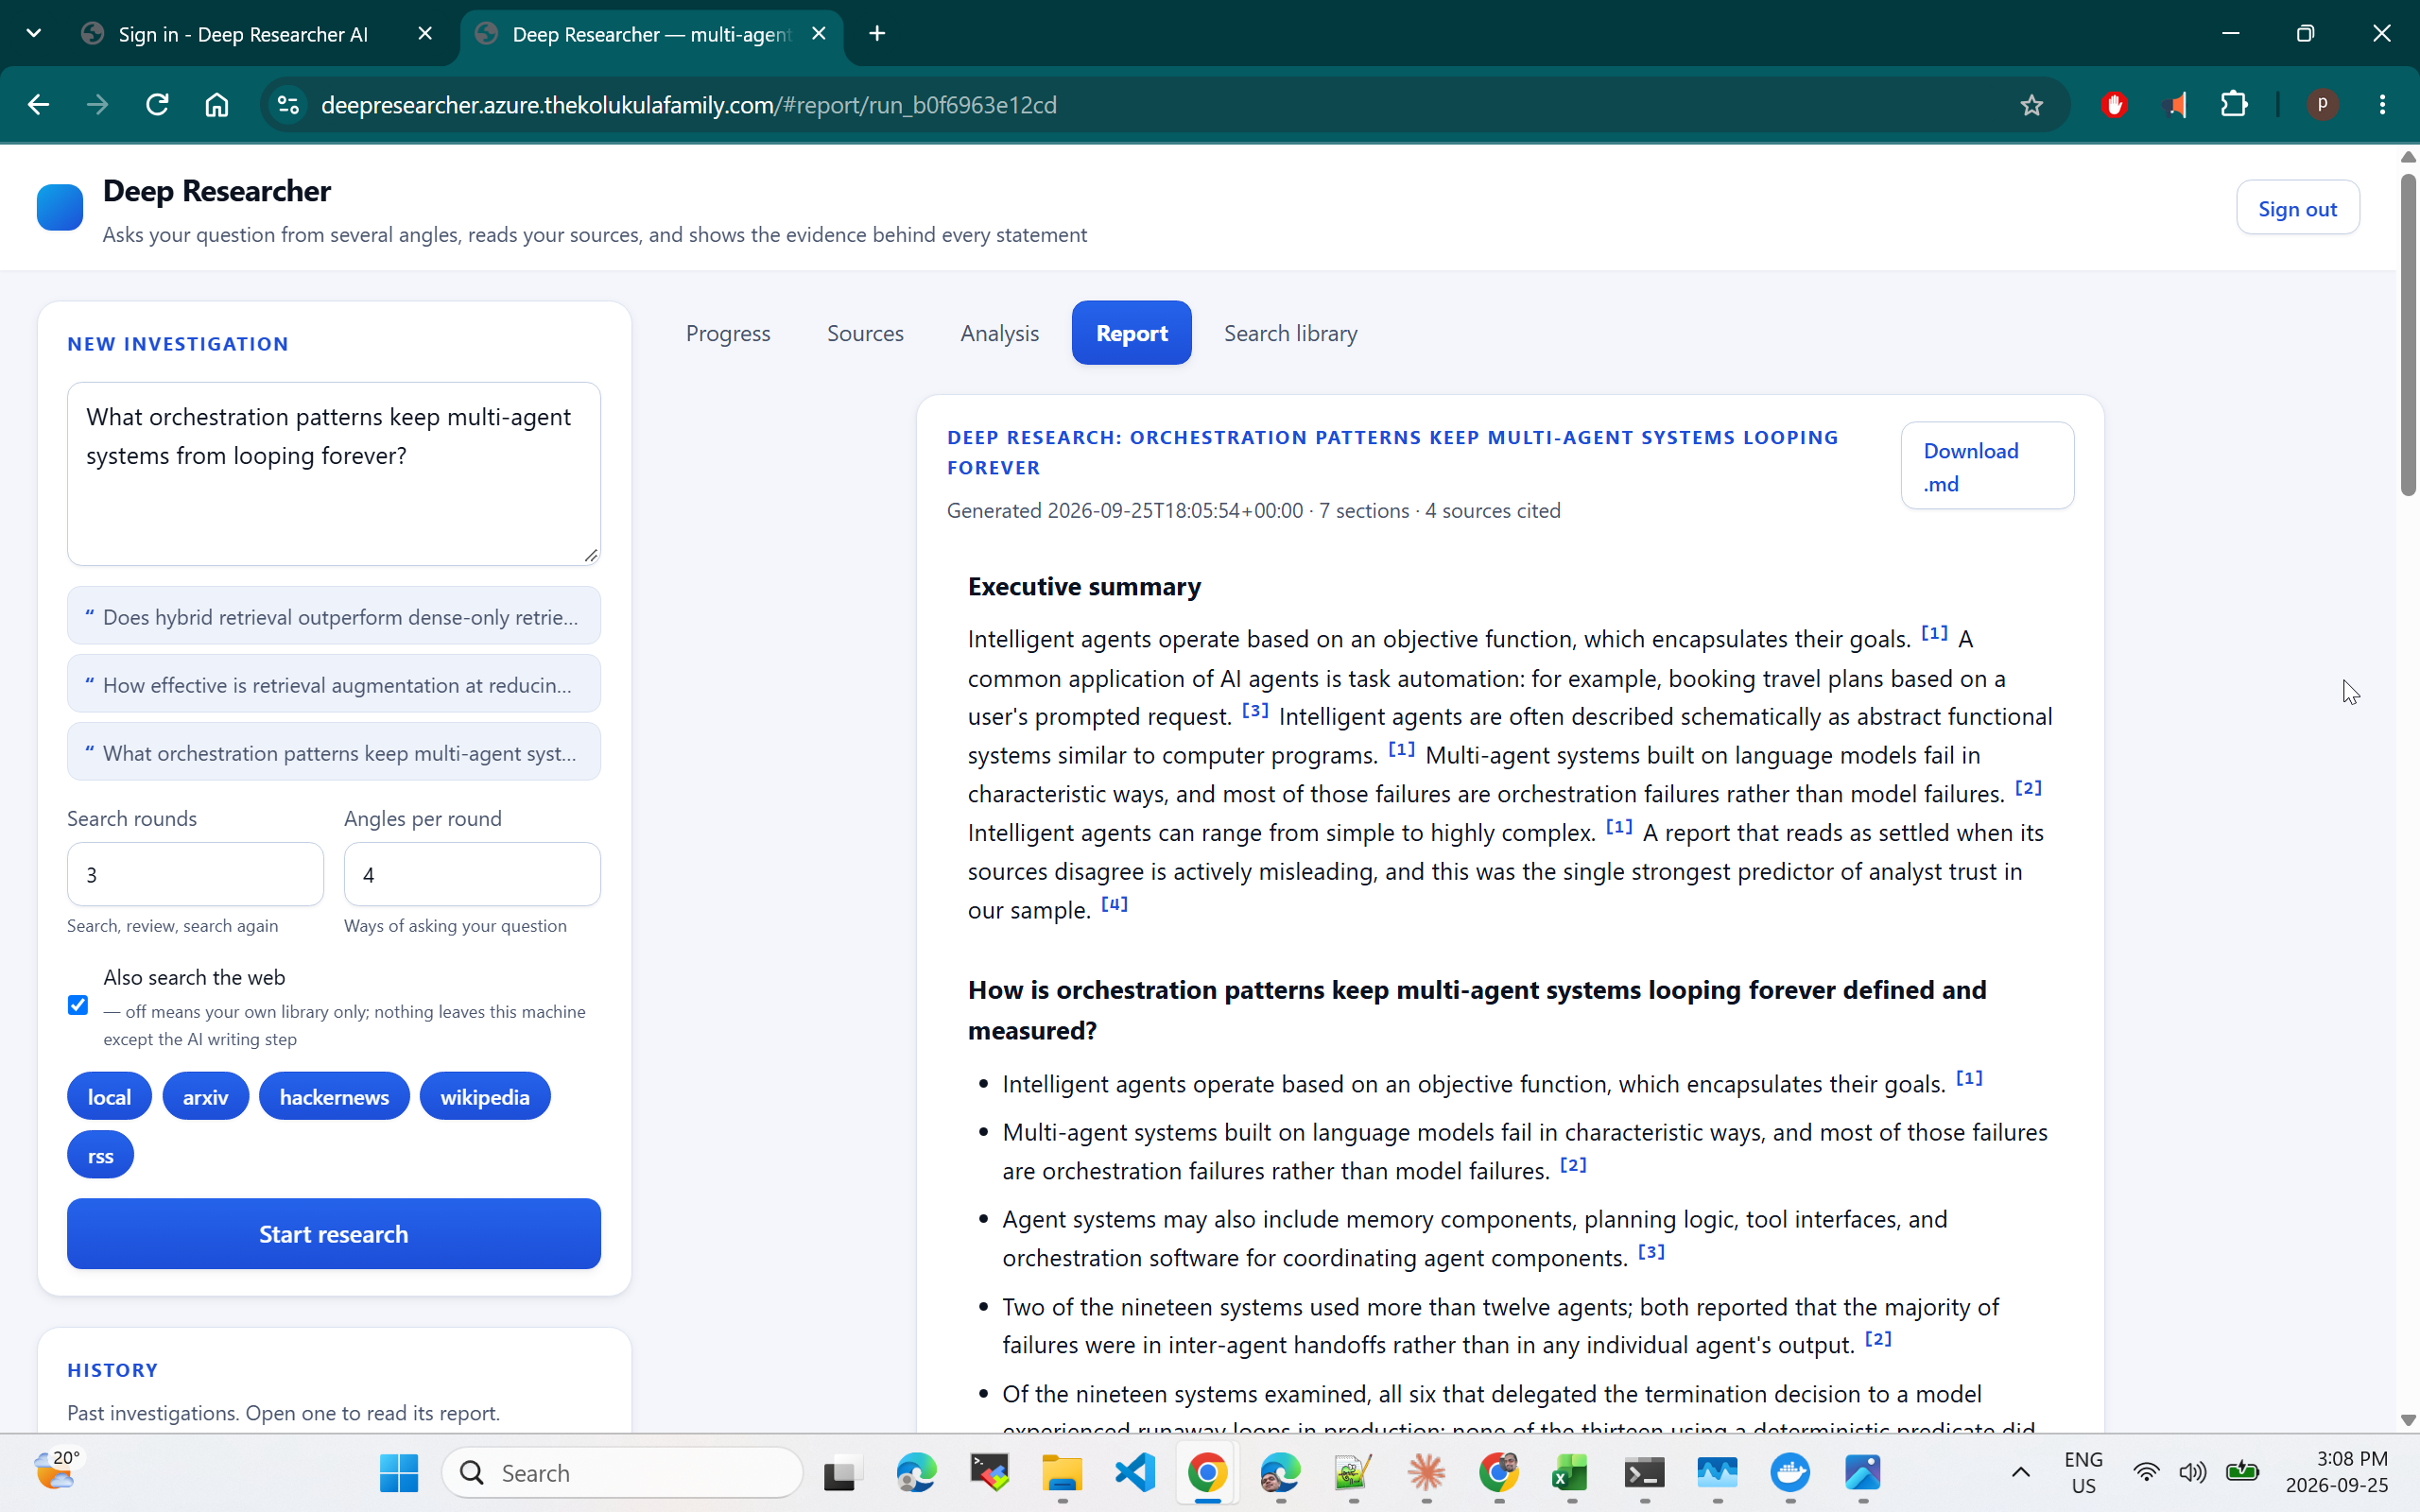Open File Explorer from taskbar
The image size is (2420, 1512).
tap(1062, 1472)
